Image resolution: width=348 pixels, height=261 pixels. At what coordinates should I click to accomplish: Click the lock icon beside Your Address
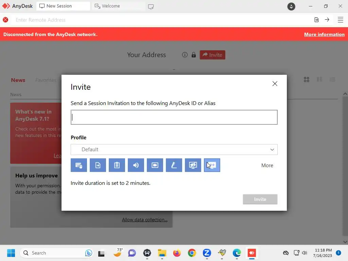click(x=193, y=55)
